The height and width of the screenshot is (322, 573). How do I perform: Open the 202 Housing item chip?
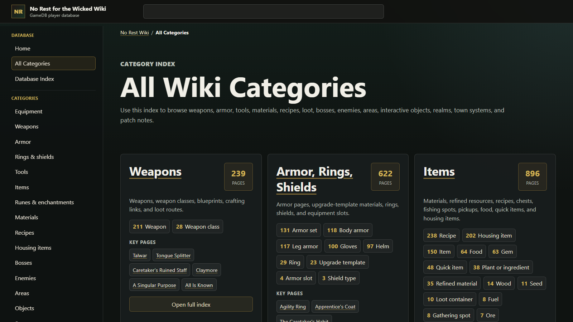489,235
